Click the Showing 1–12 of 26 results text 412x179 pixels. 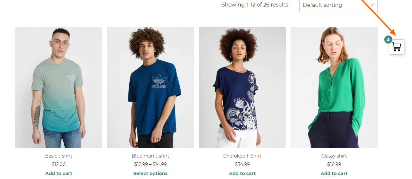coord(255,5)
